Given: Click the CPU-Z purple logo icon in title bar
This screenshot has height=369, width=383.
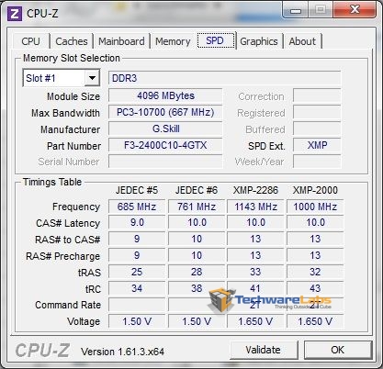Looking at the screenshot, I should tap(15, 14).
